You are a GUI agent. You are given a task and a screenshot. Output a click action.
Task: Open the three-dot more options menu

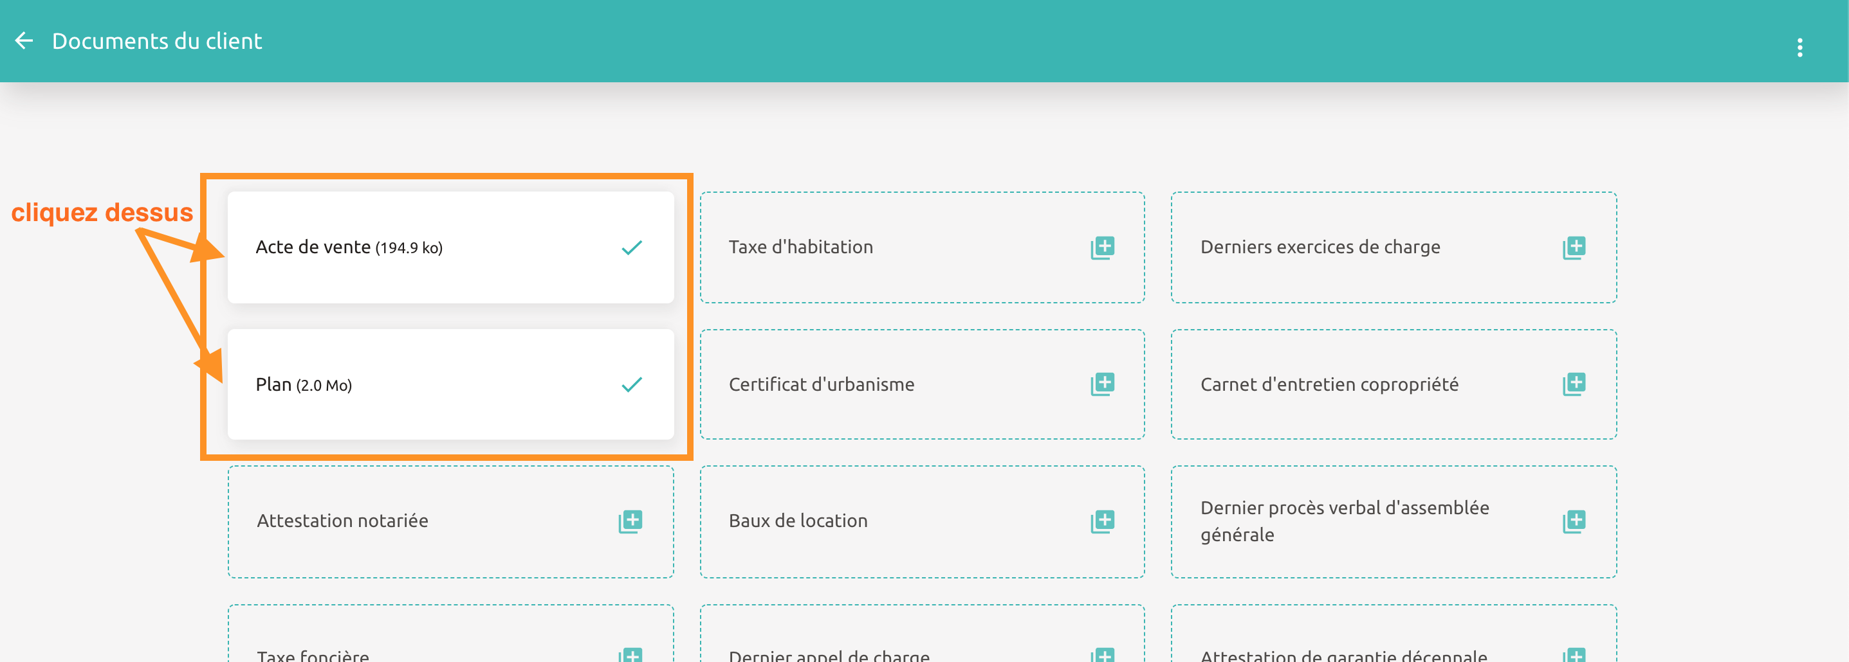coord(1799,48)
